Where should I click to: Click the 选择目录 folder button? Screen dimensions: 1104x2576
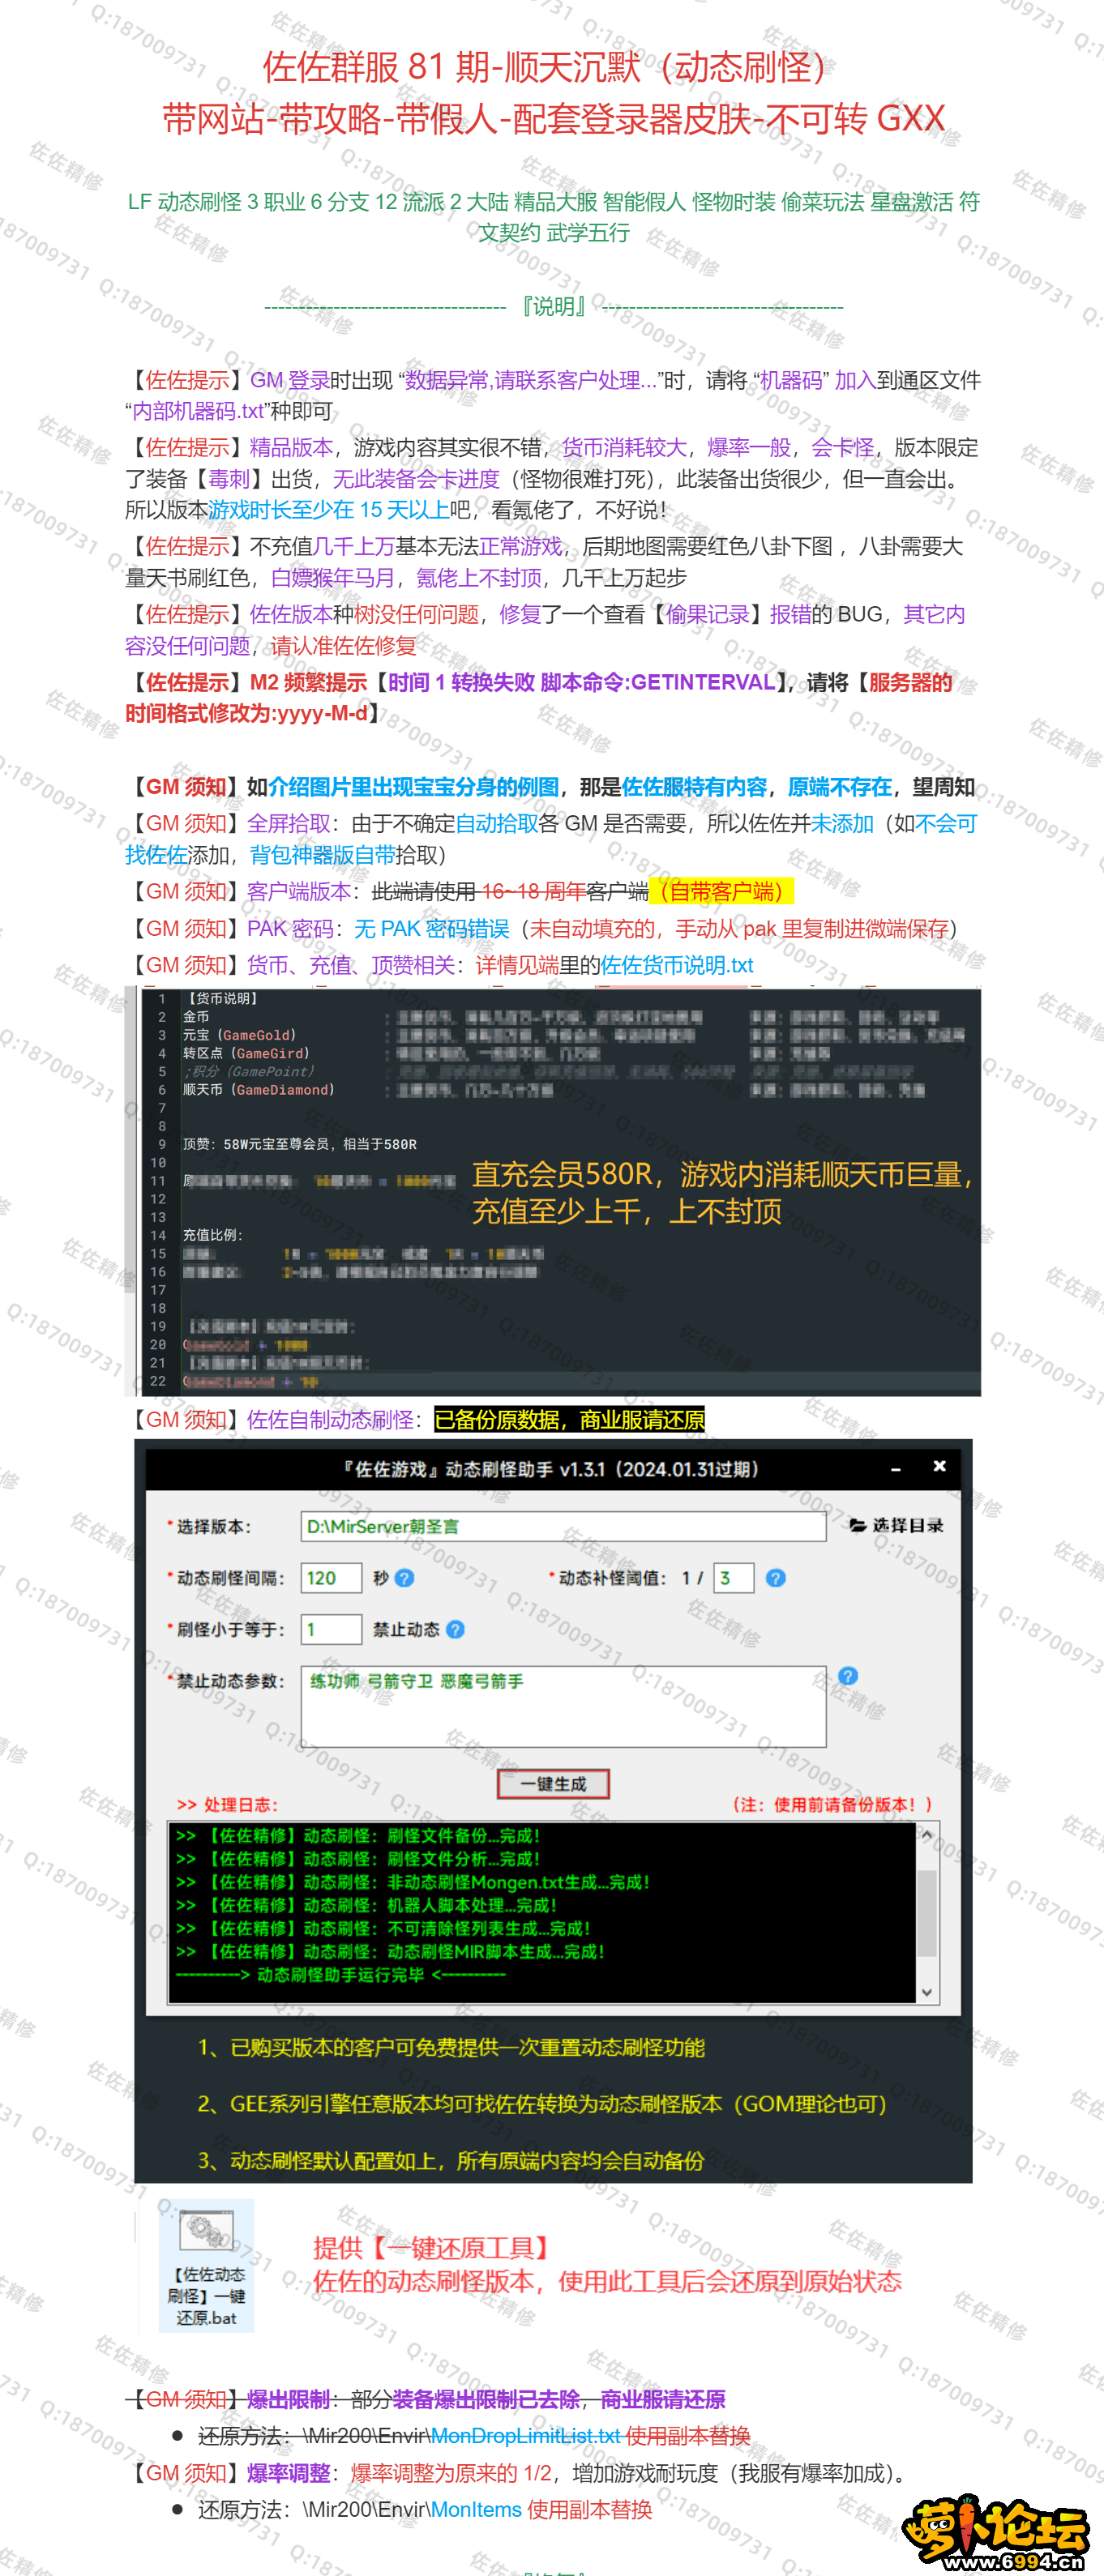(896, 1525)
